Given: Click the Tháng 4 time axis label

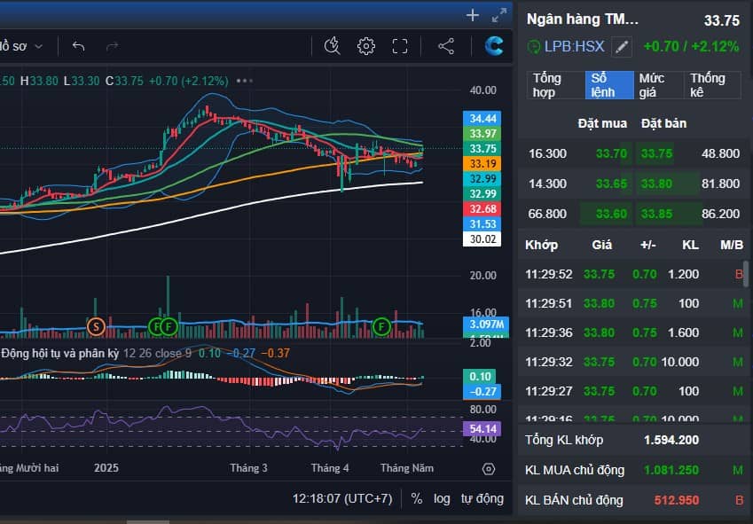Looking at the screenshot, I should point(330,468).
